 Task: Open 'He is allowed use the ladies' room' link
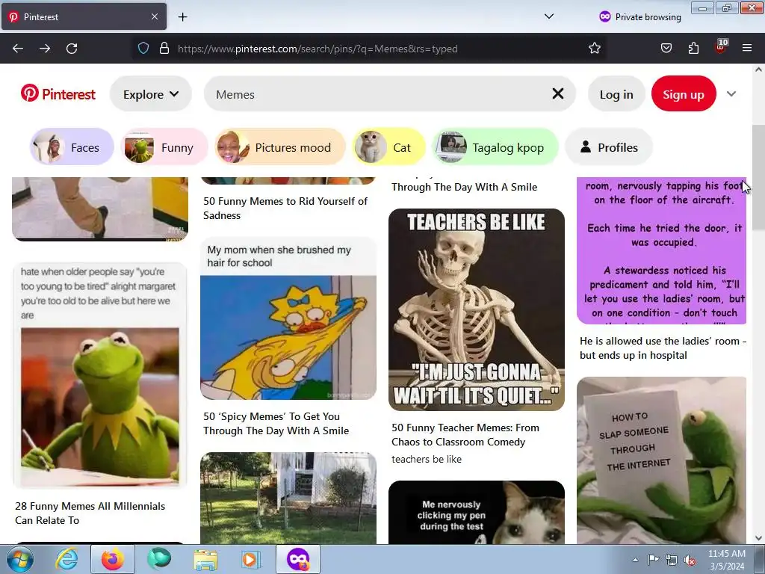[x=663, y=348]
